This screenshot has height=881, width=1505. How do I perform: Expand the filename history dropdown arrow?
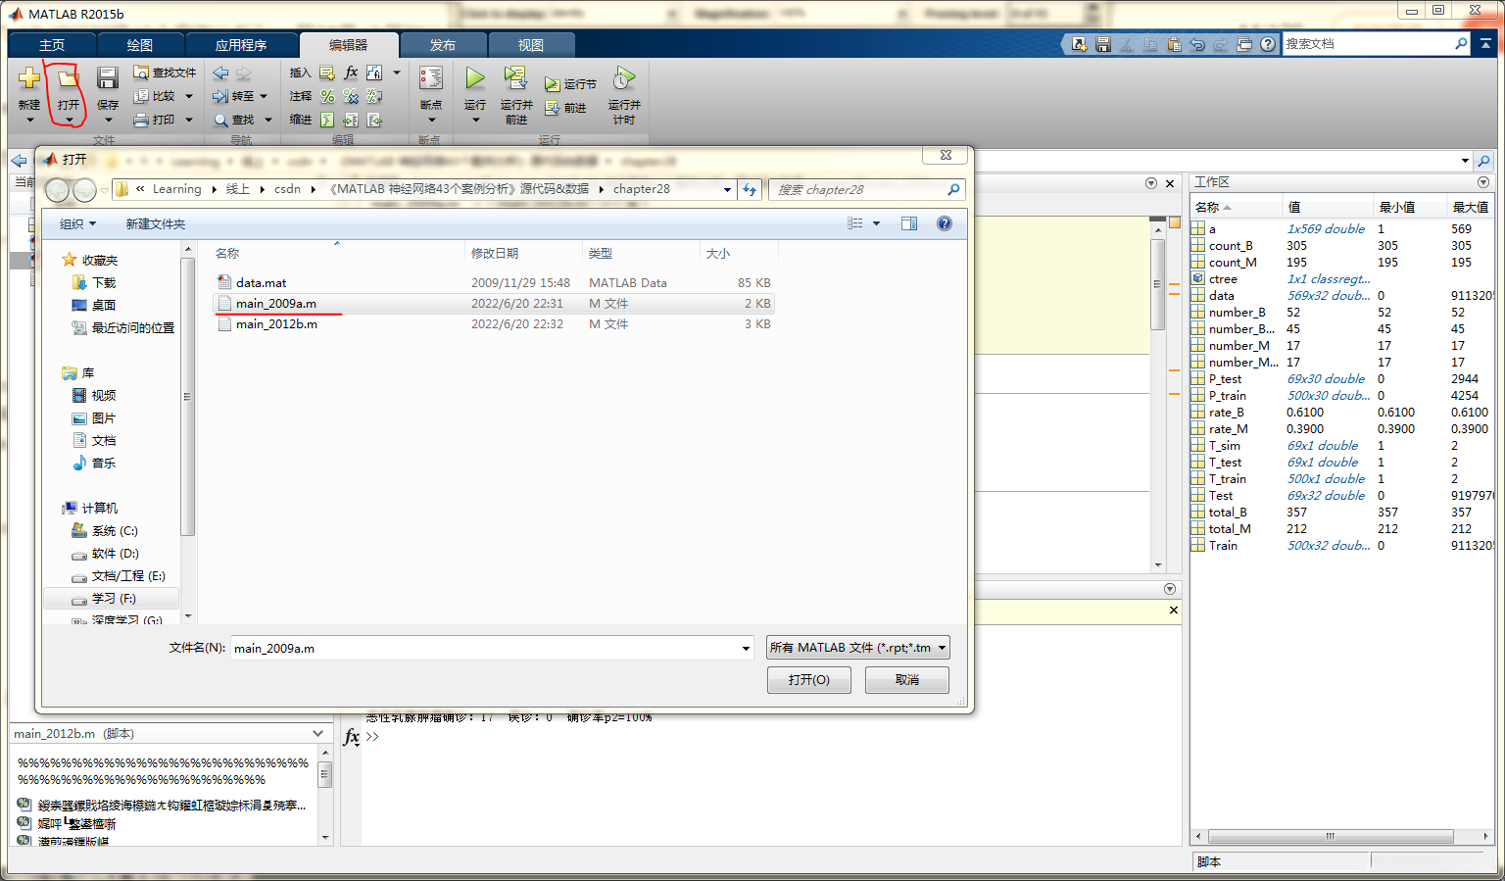tap(747, 648)
